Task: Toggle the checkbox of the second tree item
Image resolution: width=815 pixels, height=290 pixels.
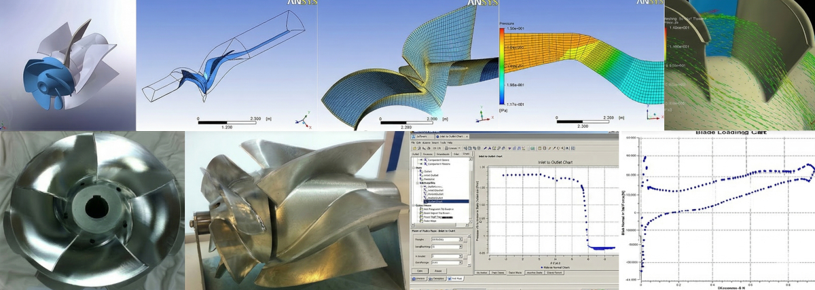Action: (x=422, y=165)
